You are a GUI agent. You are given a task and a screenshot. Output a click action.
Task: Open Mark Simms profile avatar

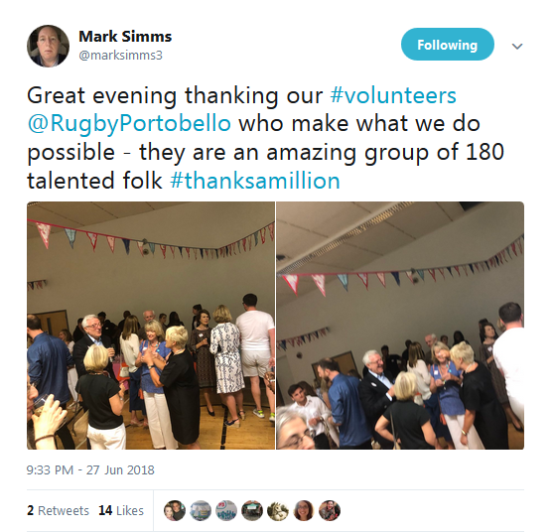pos(48,46)
